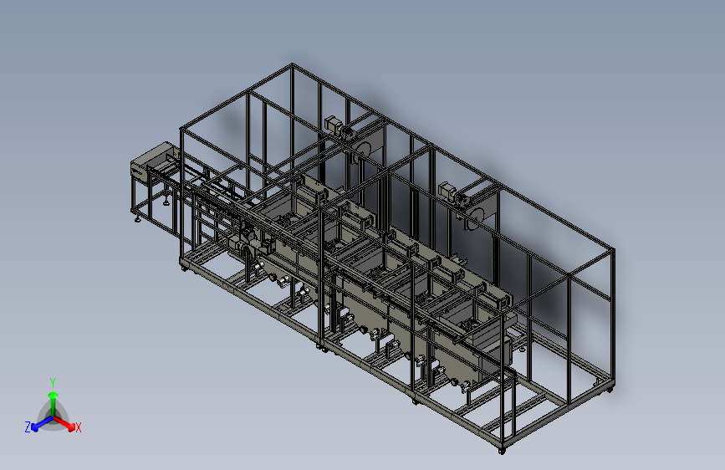This screenshot has height=470, width=725.
Task: Select the caster foot at the frame's nearest bottom corner
Action: 502,450
